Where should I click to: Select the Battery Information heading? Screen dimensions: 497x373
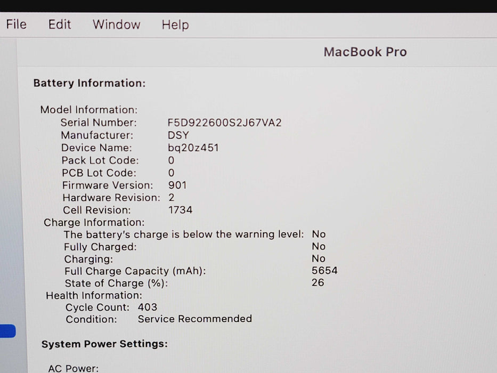[89, 83]
